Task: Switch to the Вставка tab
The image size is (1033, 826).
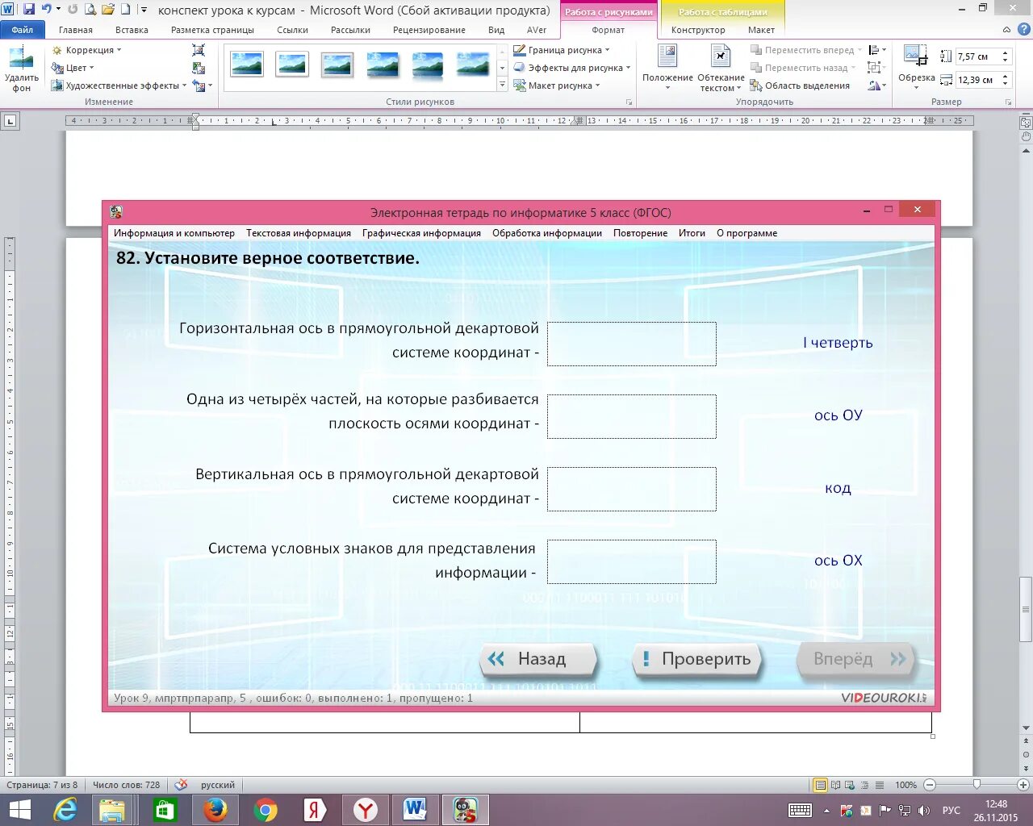Action: click(x=132, y=30)
